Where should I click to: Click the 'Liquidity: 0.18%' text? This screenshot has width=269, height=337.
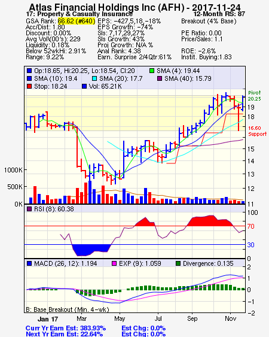click(47, 45)
